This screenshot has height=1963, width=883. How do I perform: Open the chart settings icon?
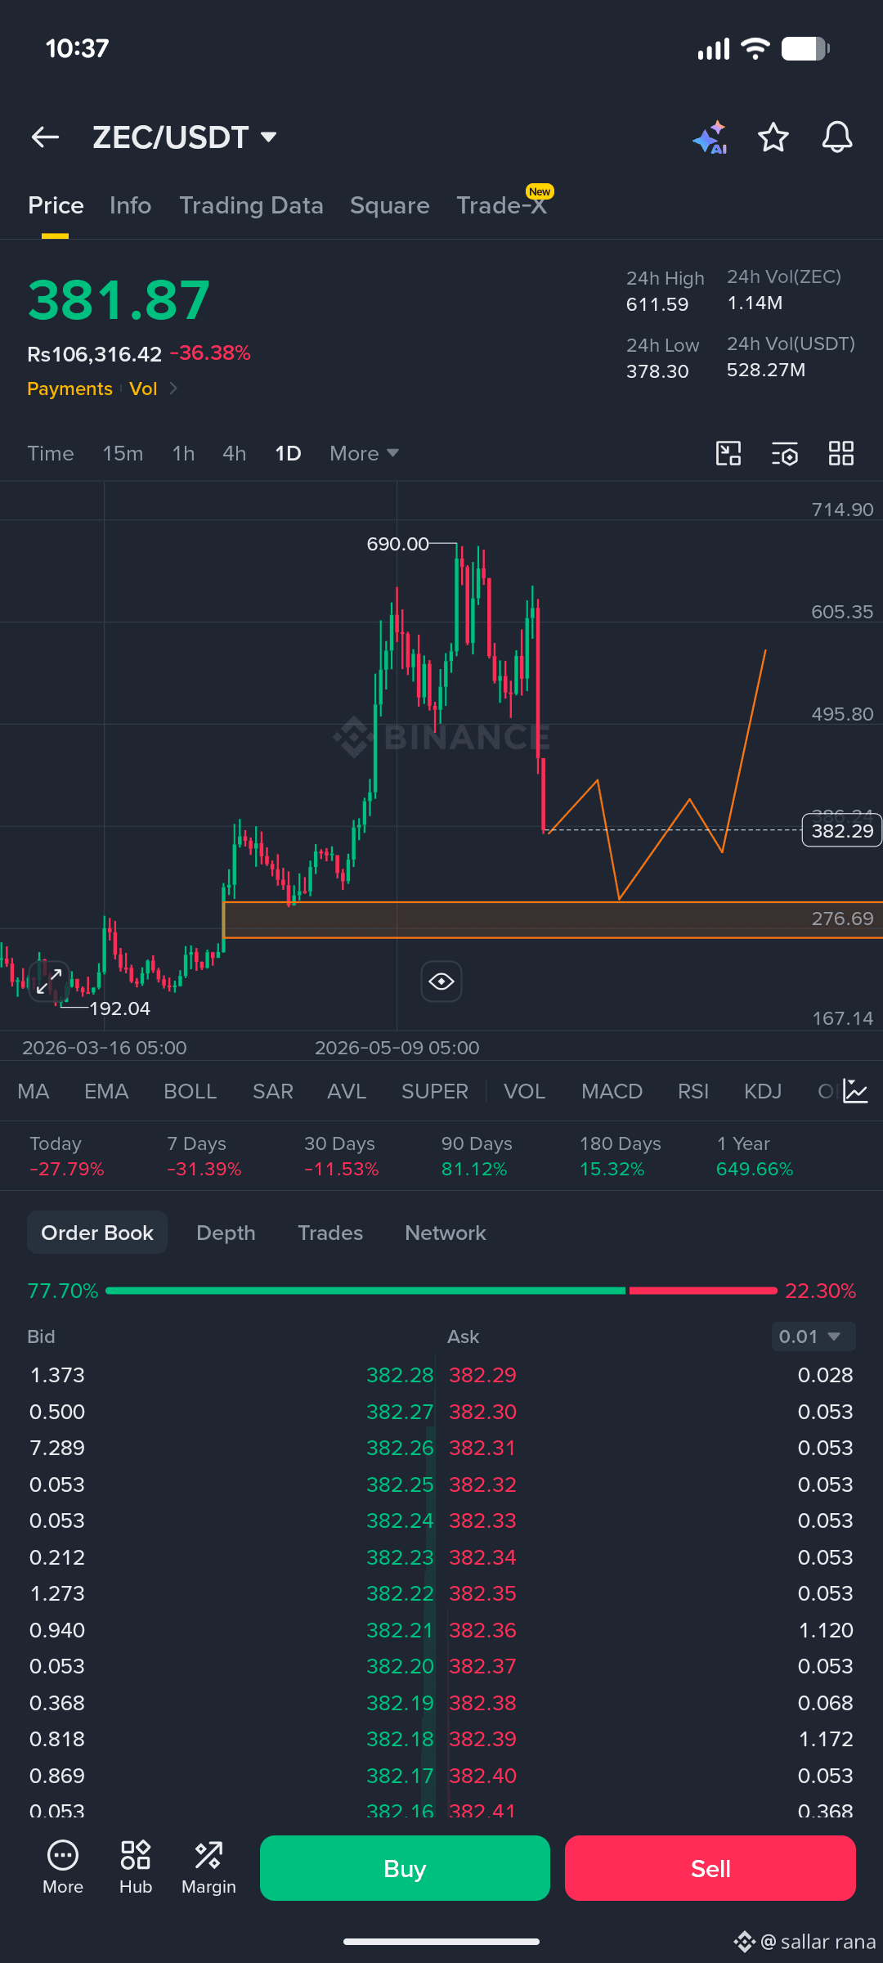(785, 453)
